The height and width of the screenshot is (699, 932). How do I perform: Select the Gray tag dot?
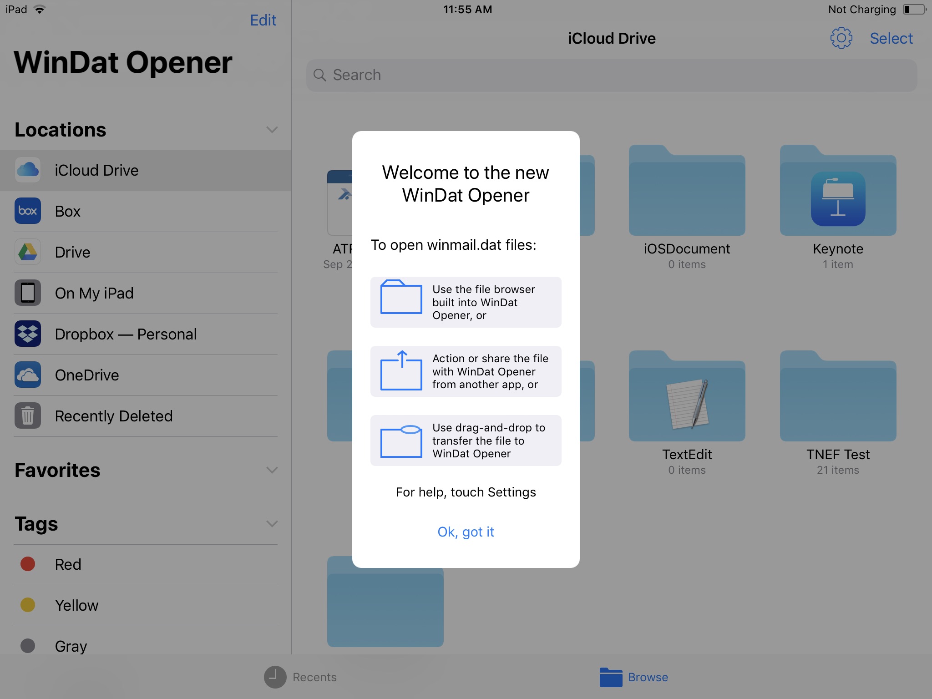[x=28, y=646]
